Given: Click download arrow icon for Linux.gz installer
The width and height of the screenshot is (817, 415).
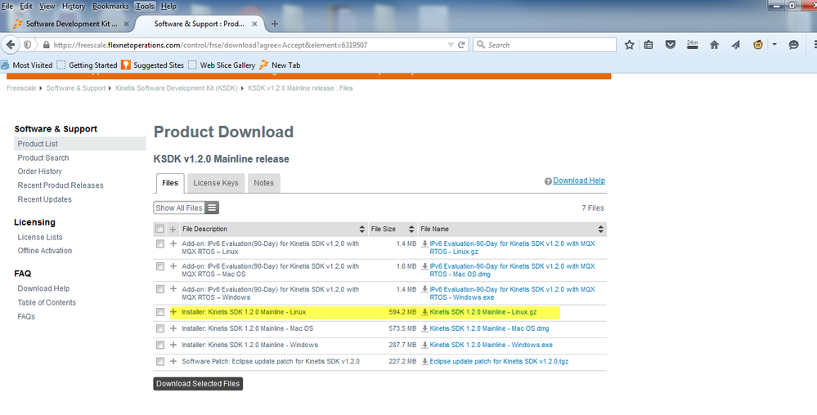Looking at the screenshot, I should click(424, 312).
